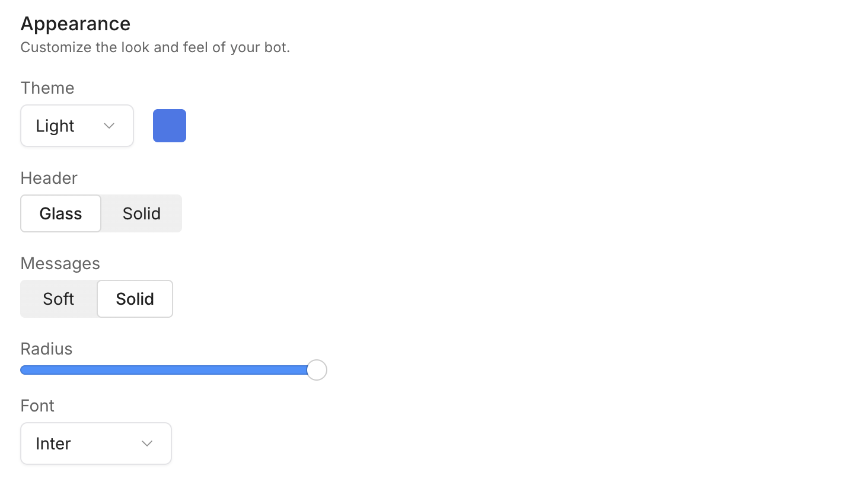Switch the Header option to Solid
Screen dimensions: 861x485
(x=142, y=213)
